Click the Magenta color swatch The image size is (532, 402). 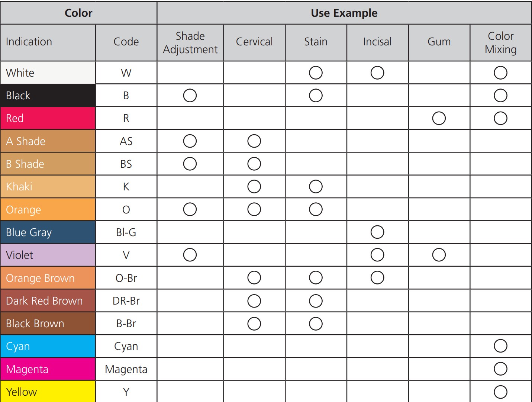(x=48, y=369)
